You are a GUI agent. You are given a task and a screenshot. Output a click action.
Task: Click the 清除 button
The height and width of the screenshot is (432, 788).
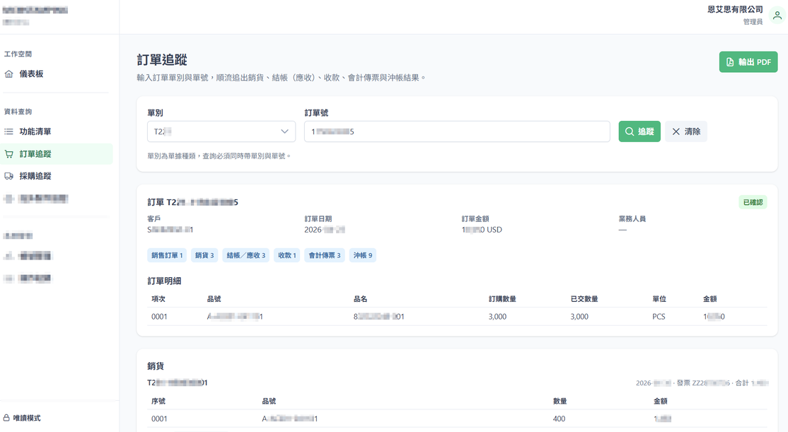coord(686,132)
